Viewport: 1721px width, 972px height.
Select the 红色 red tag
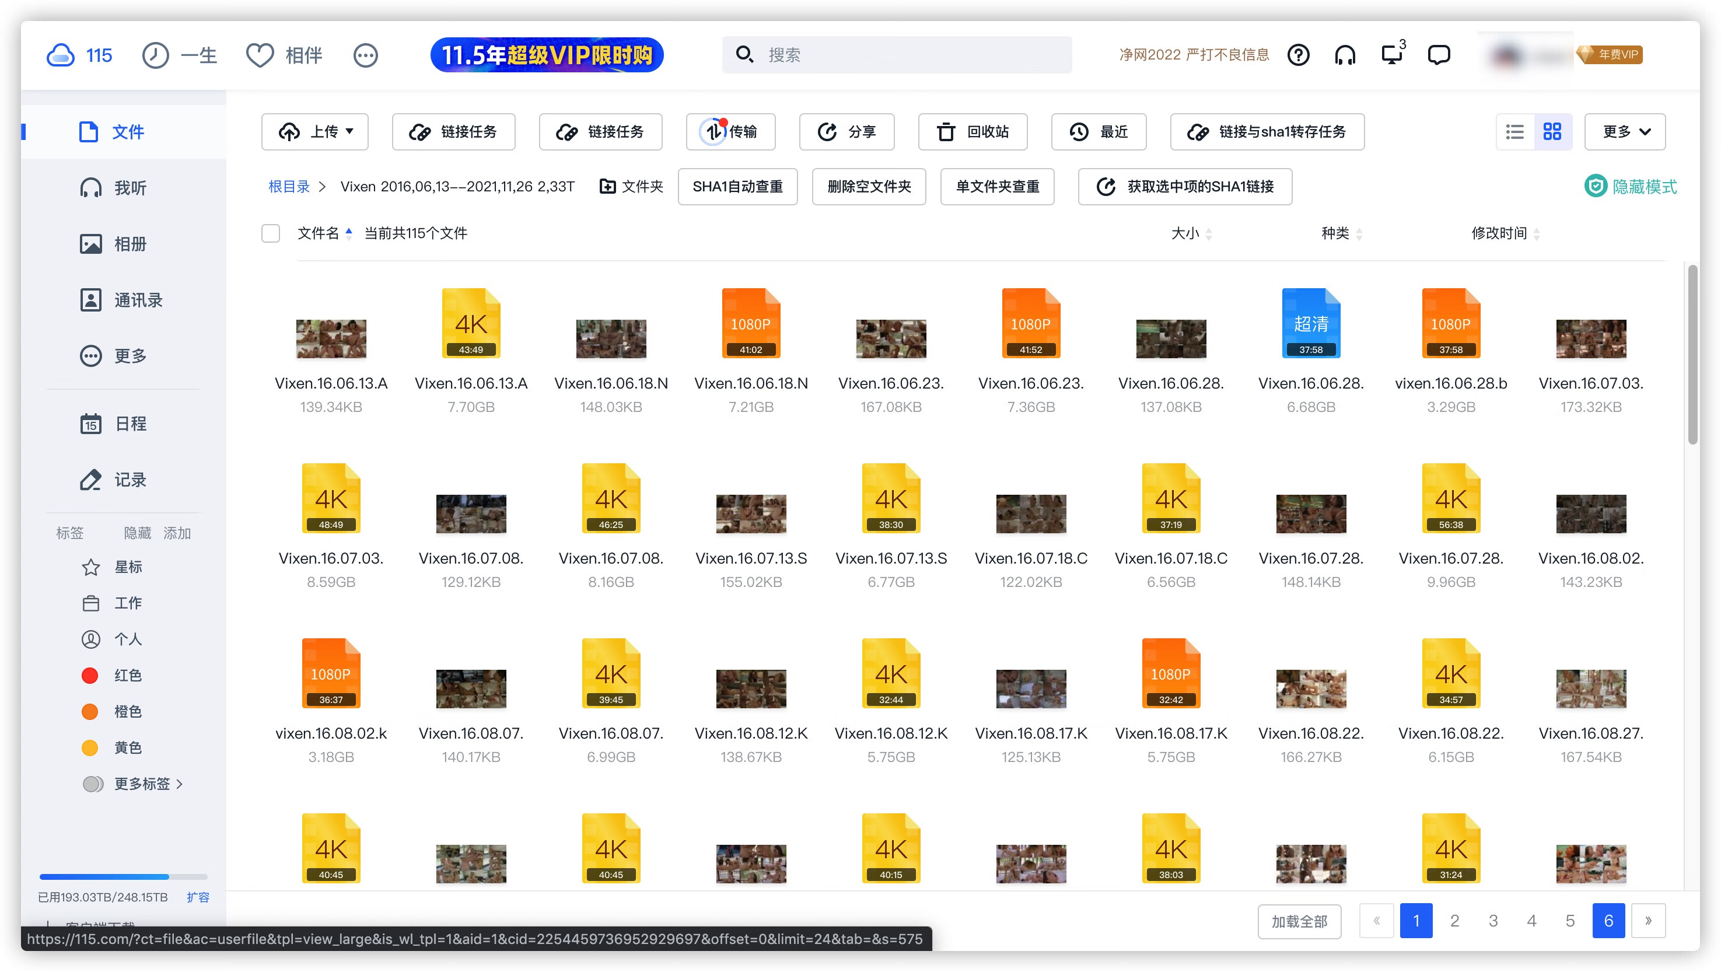click(x=112, y=676)
